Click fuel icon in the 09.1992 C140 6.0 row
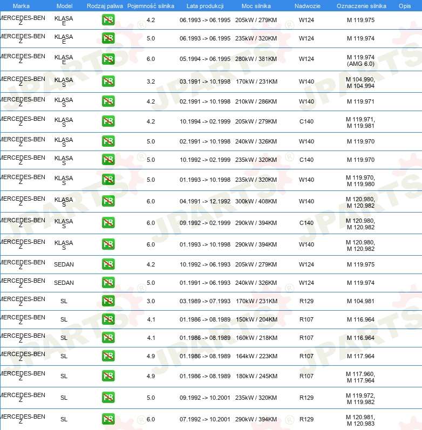The width and height of the screenshot is (422, 430). [108, 223]
